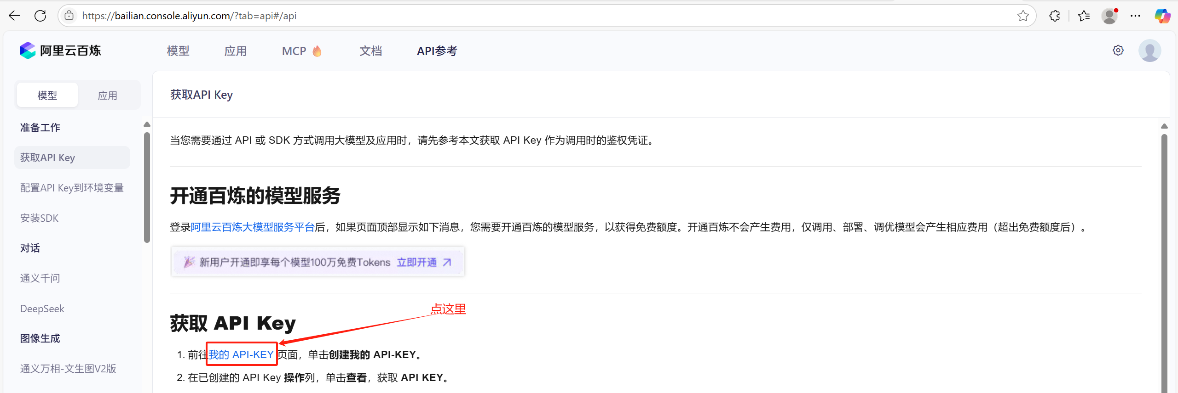Click 图像生成 section heading in sidebar
Screen dimensions: 1178x393
click(x=40, y=338)
